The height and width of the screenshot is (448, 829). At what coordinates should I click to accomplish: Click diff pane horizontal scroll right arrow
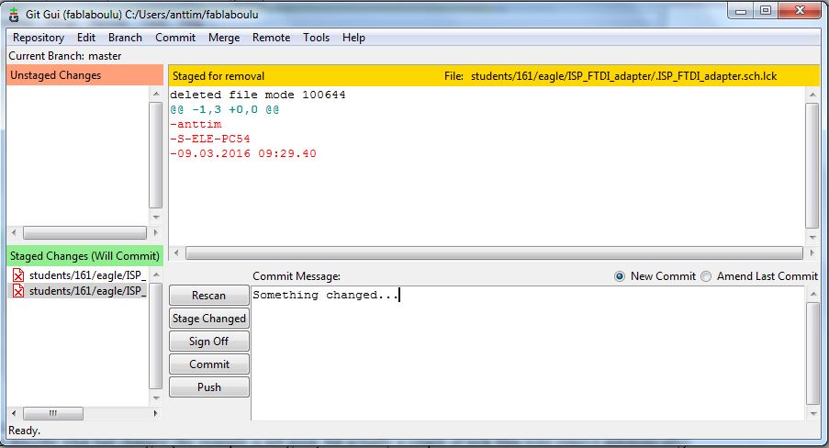(812, 253)
